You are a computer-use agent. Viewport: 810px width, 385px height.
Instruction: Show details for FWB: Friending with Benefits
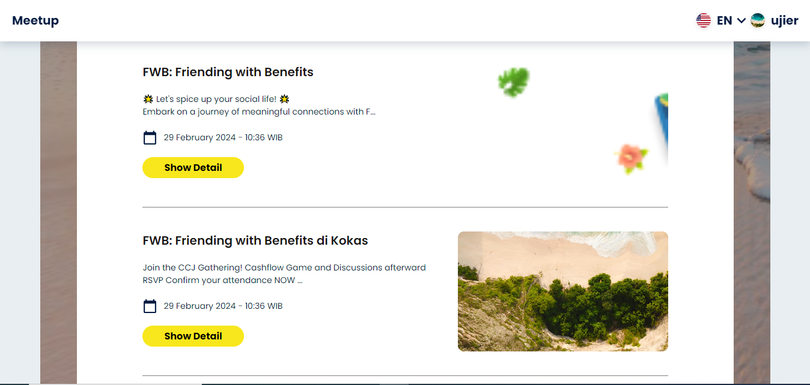[193, 167]
